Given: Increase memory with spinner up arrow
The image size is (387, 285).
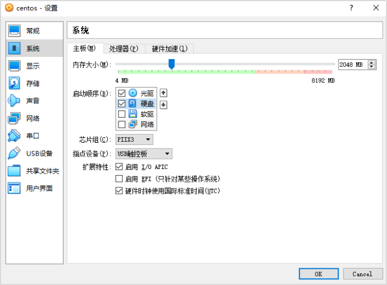Looking at the screenshot, I should [371, 62].
